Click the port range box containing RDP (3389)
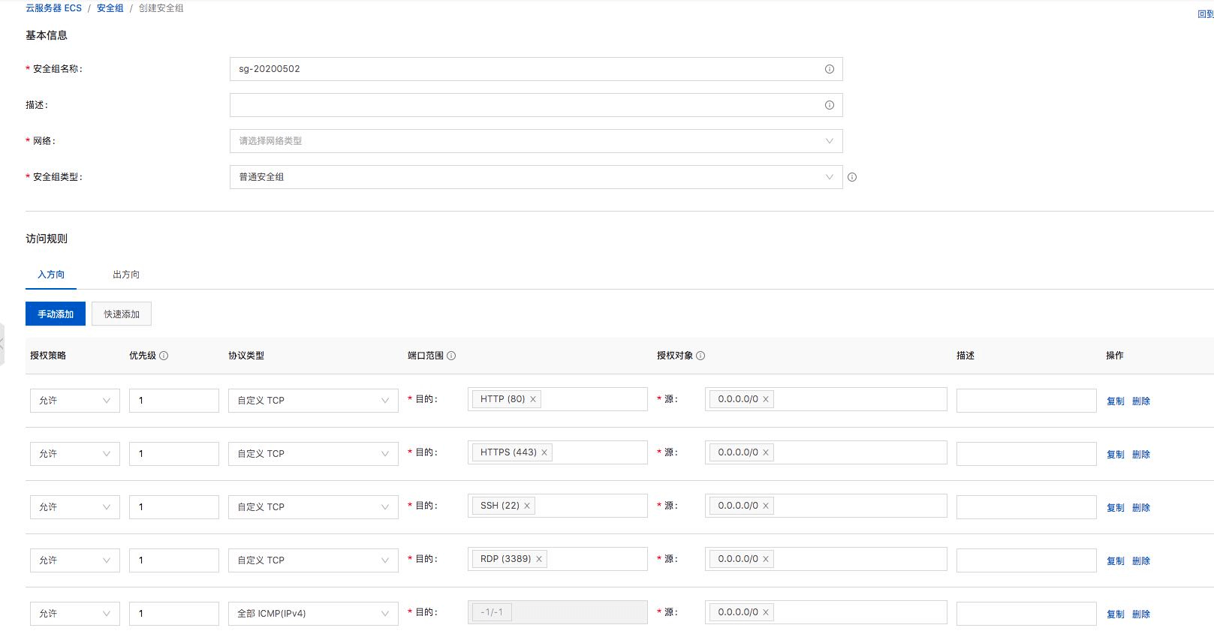1214x637 pixels. tap(558, 559)
